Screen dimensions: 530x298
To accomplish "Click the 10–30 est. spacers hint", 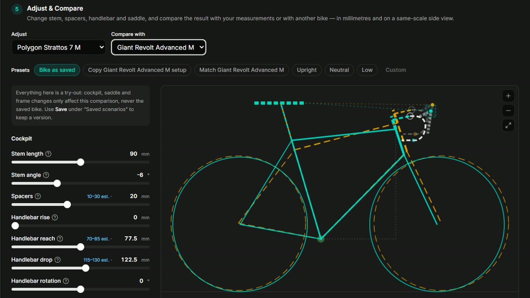I will click(99, 197).
